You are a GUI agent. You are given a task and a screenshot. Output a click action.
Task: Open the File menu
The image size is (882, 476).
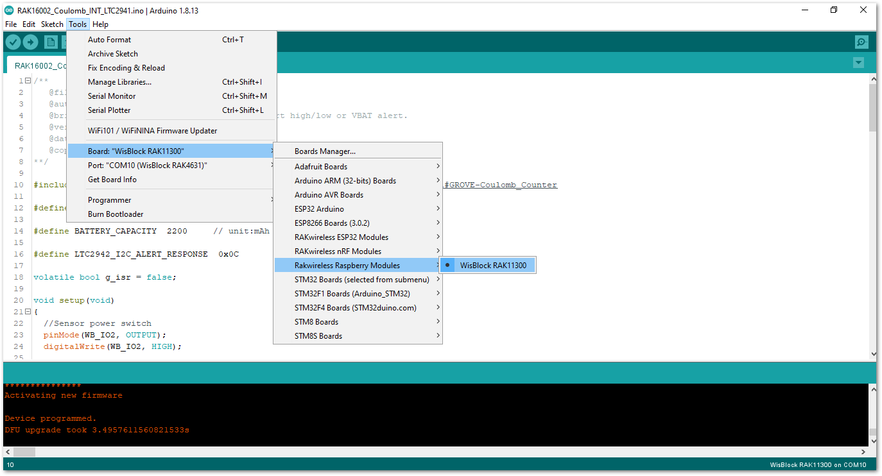pos(11,24)
